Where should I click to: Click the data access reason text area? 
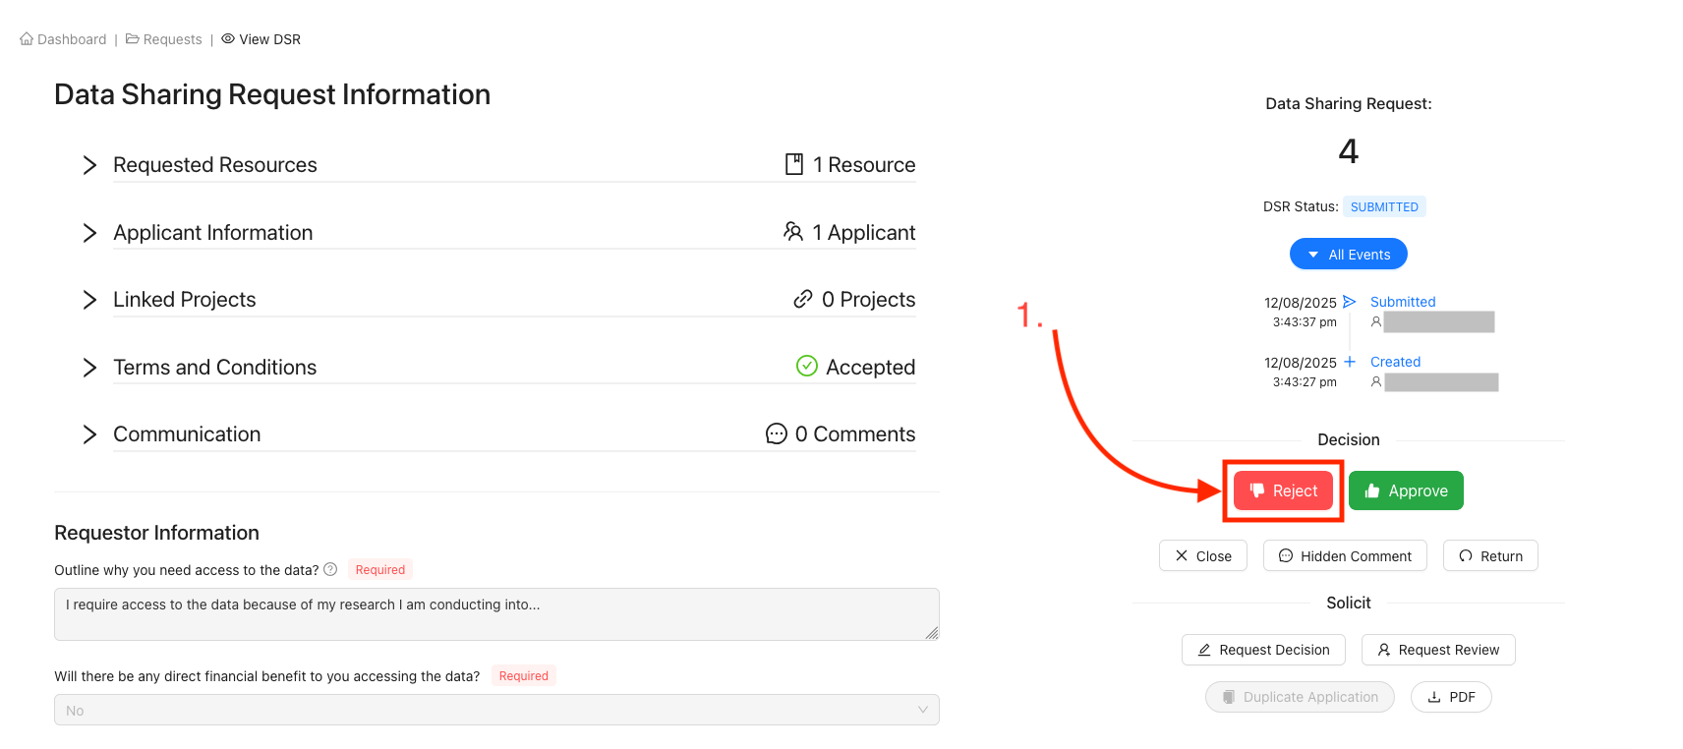[496, 614]
